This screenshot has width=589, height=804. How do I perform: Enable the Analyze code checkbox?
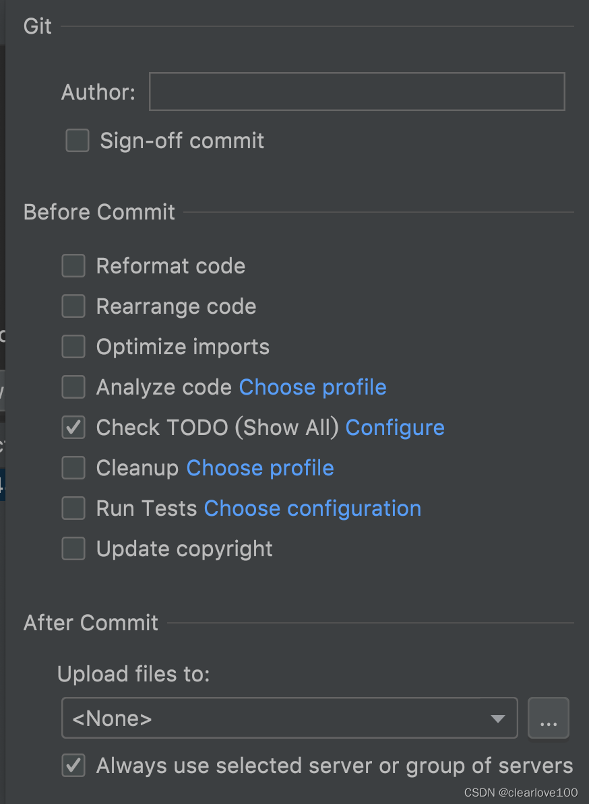[73, 387]
